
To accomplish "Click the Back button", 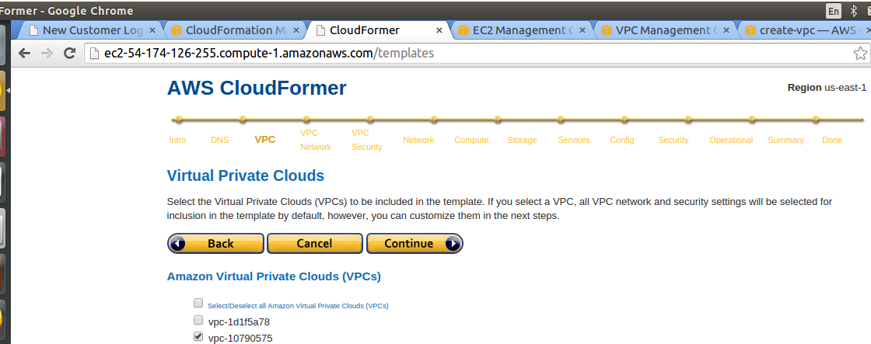I will point(215,243).
